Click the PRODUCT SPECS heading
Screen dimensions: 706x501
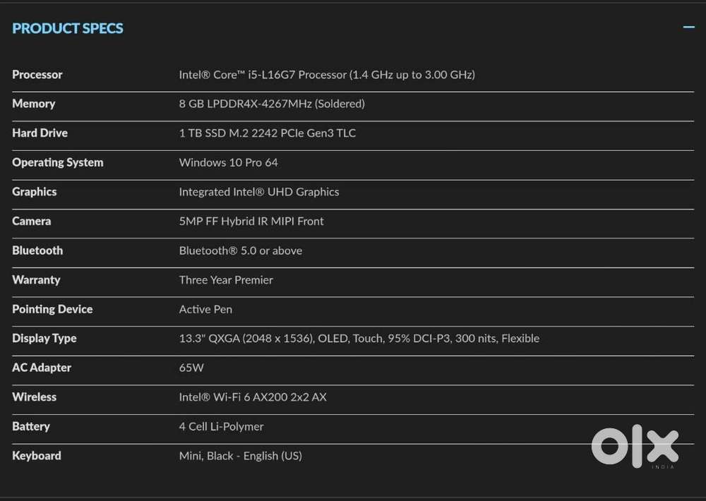tap(68, 28)
